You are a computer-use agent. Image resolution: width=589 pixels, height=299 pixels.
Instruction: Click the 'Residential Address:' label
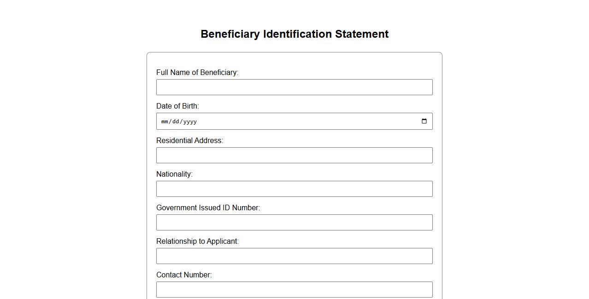click(189, 141)
